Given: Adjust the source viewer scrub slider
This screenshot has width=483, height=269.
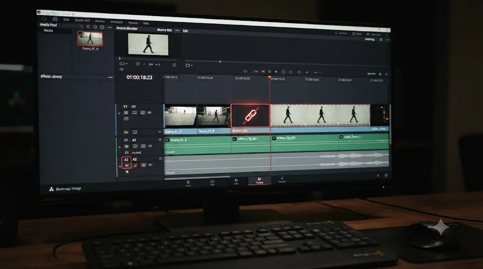Looking at the screenshot, I should pyautogui.click(x=120, y=58).
